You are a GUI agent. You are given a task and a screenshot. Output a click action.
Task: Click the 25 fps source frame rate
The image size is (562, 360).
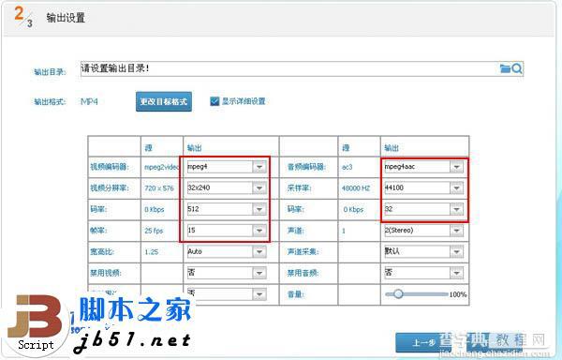pyautogui.click(x=154, y=231)
